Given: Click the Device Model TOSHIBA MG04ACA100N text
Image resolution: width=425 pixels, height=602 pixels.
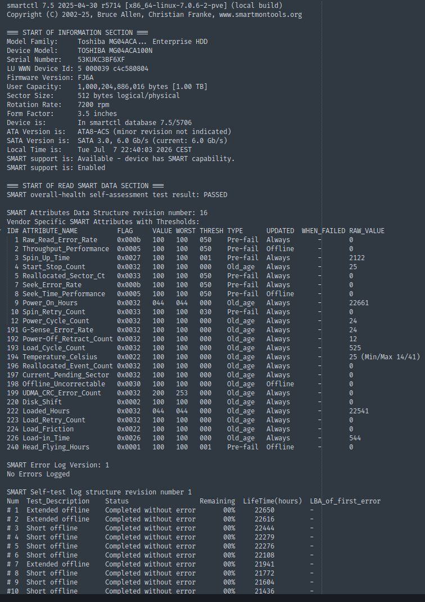Looking at the screenshot, I should [115, 51].
